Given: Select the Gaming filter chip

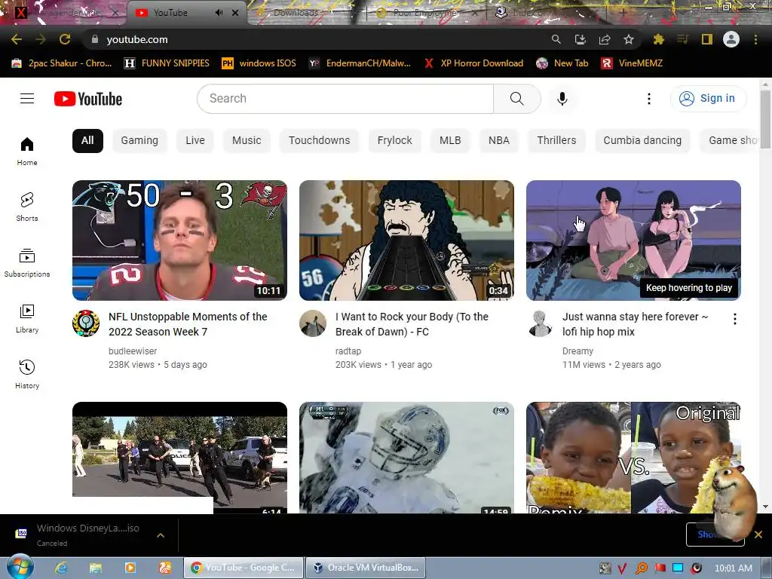Looking at the screenshot, I should pyautogui.click(x=139, y=140).
